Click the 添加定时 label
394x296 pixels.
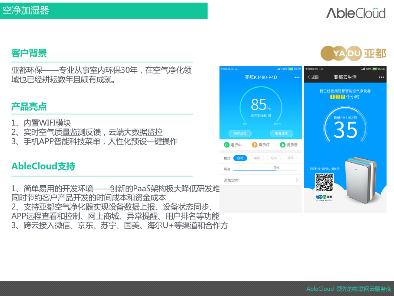pyautogui.click(x=231, y=180)
